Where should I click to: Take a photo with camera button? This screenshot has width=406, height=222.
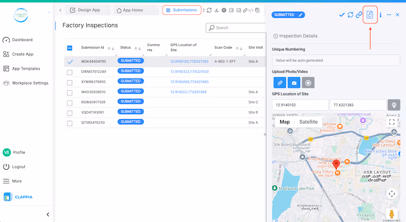click(x=294, y=83)
